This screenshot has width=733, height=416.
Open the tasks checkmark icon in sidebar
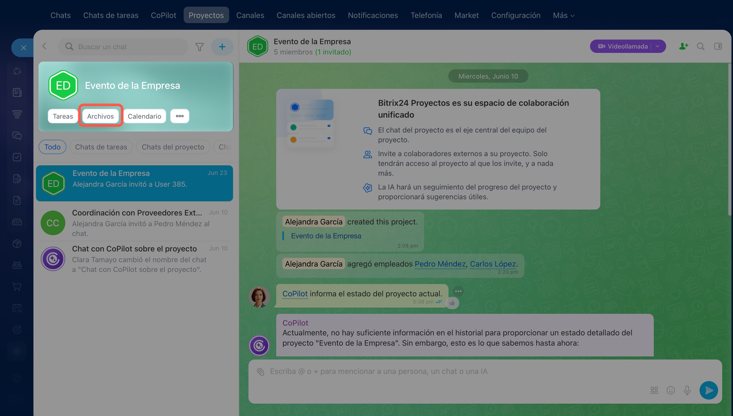[17, 157]
